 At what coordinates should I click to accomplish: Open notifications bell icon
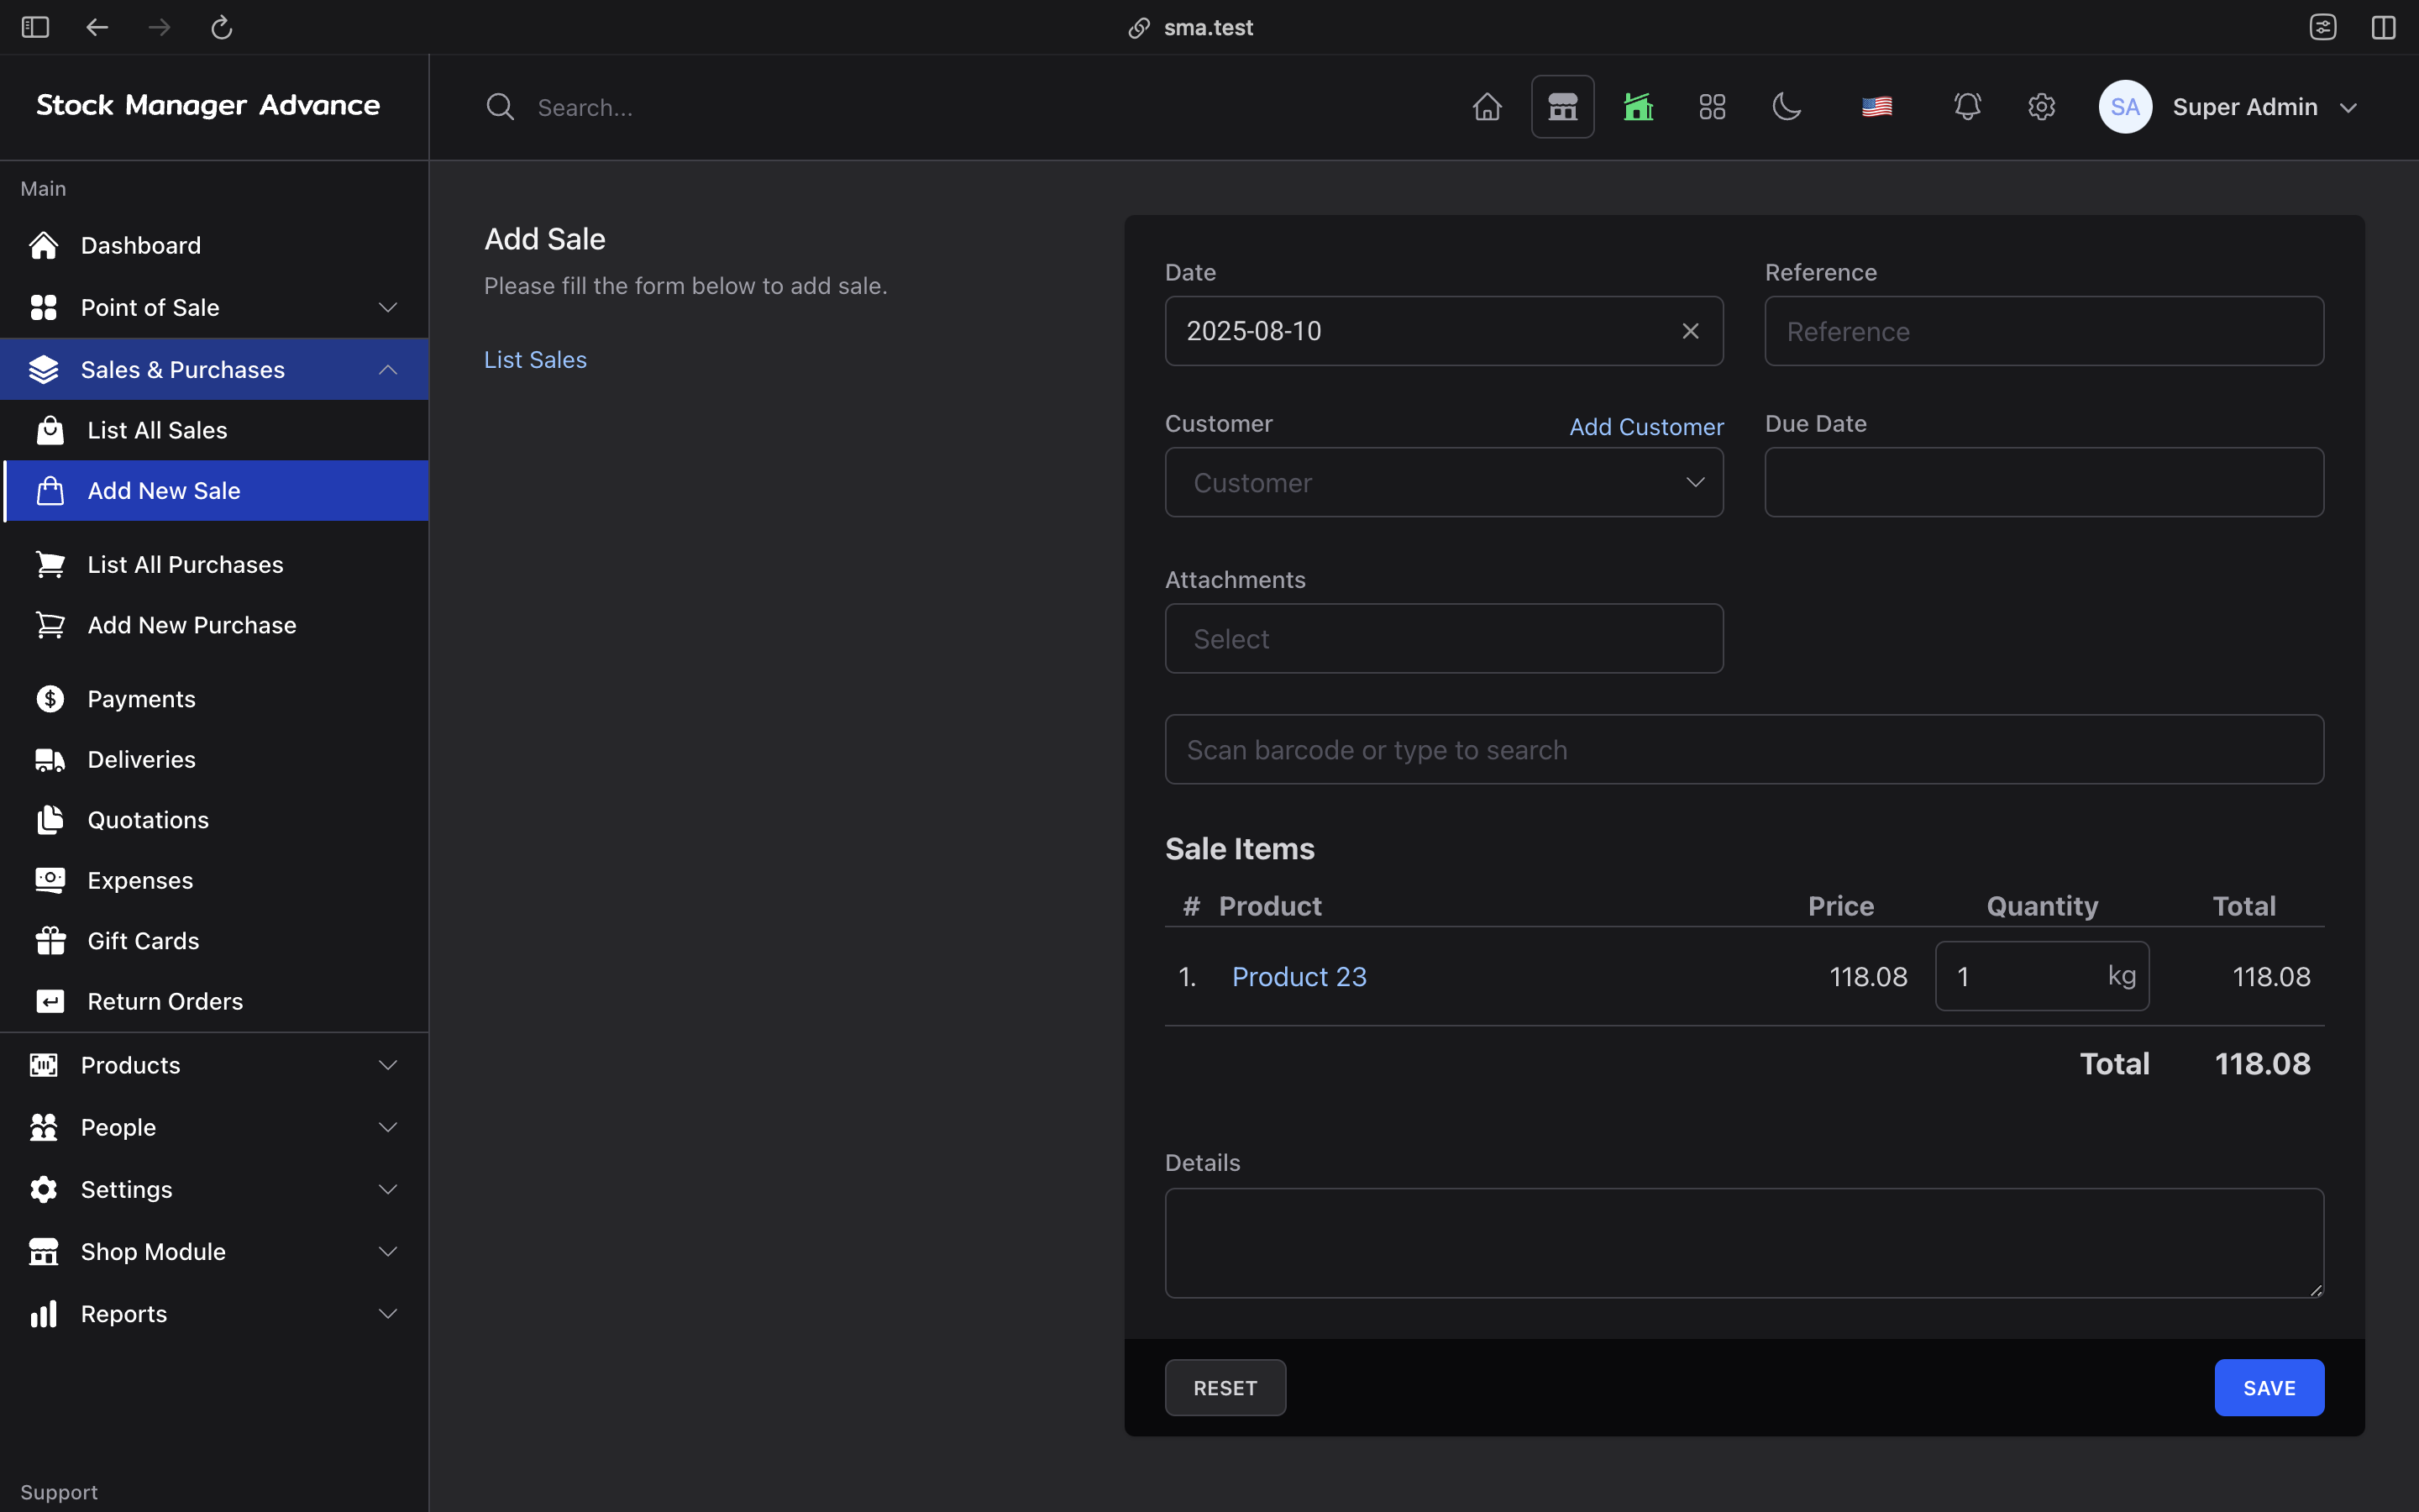[1967, 107]
